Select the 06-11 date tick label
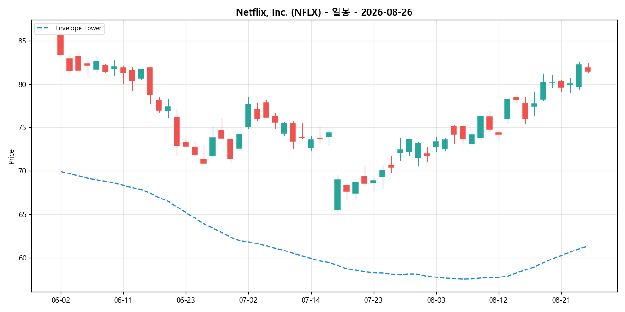 [123, 300]
